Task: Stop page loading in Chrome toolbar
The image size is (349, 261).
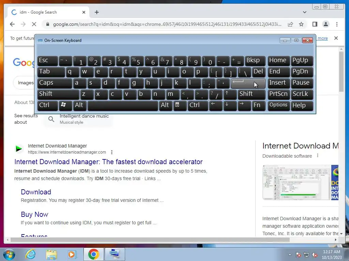Action: (34, 24)
